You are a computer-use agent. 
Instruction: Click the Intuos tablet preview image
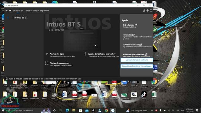(x=82, y=40)
